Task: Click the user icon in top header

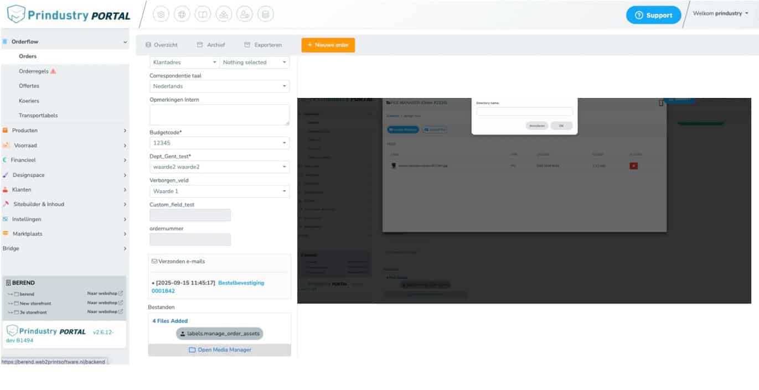Action: [x=245, y=15]
